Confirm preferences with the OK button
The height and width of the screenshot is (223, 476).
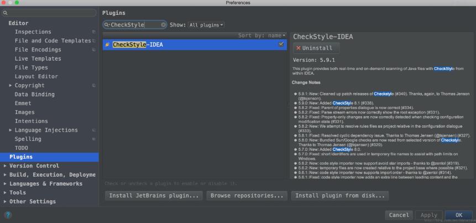[458, 215]
